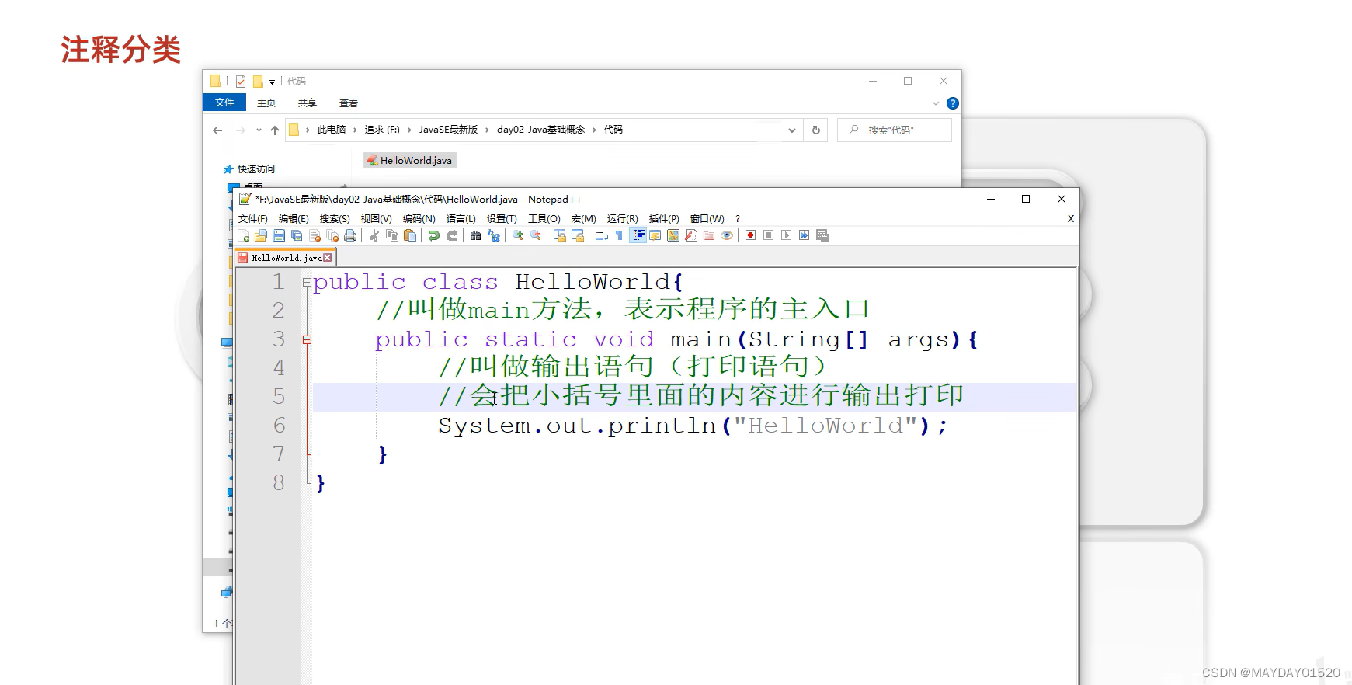The height and width of the screenshot is (685, 1352).
Task: Open Explorer's recent locations dropdown arrow
Action: (259, 130)
